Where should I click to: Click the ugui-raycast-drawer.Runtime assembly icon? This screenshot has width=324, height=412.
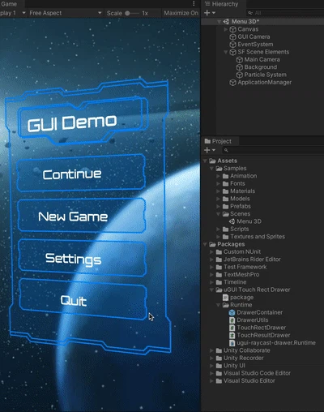point(232,343)
